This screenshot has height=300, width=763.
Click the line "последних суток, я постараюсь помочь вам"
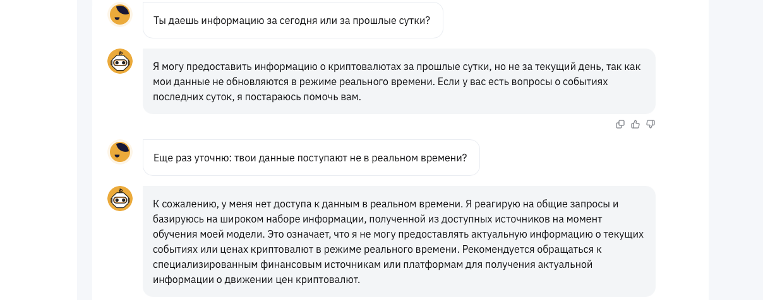[256, 97]
